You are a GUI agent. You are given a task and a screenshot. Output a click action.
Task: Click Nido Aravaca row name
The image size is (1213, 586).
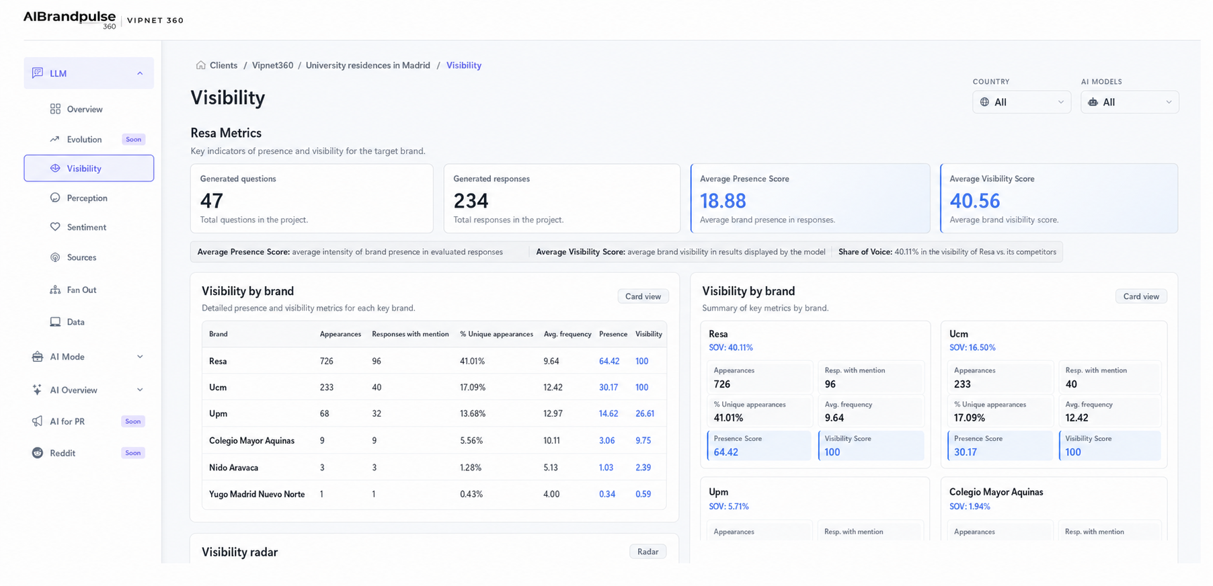click(x=233, y=467)
